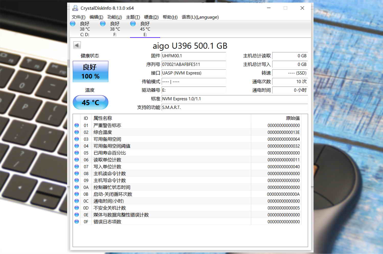The width and height of the screenshot is (383, 254).
Task: Click status dot for attribute 0C 通电时间(小时)
Action: (77, 201)
